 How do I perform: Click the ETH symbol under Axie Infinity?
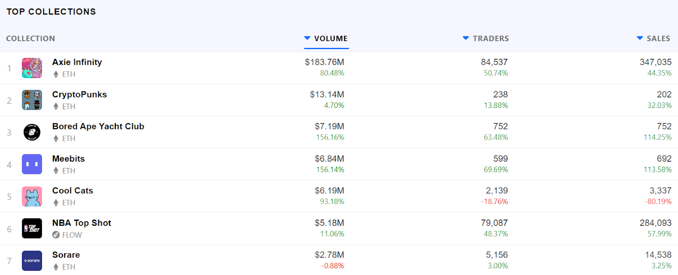pyautogui.click(x=56, y=74)
